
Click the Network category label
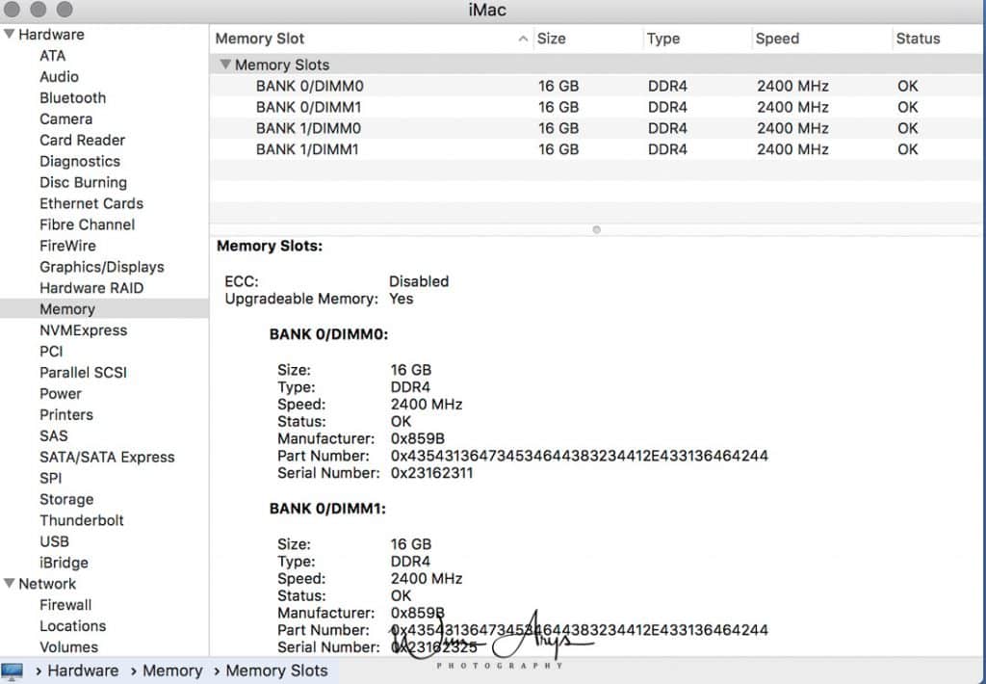[x=46, y=583]
